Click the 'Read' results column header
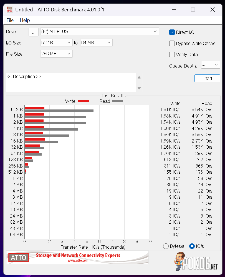225x277 pixels. coord(207,104)
